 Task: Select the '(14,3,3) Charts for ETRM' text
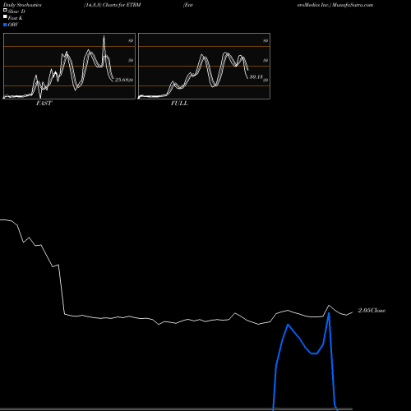click(113, 5)
